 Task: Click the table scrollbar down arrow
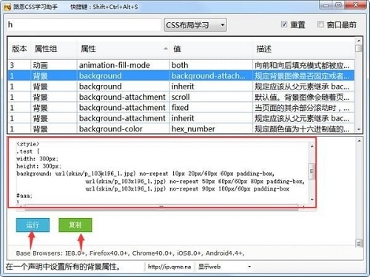(359, 129)
